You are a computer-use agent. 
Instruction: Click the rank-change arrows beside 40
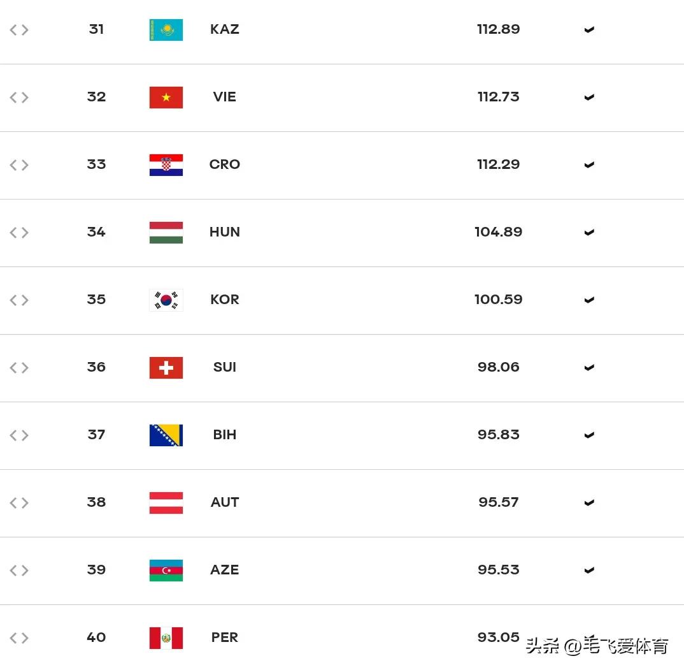(x=19, y=638)
